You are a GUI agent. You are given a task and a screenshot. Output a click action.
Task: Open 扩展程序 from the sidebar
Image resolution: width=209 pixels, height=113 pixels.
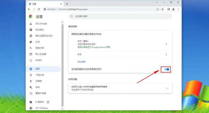(x=40, y=102)
